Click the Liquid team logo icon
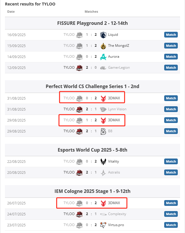 (x=103, y=35)
